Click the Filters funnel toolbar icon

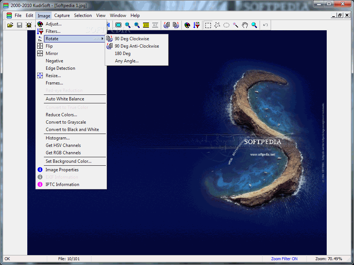click(x=197, y=25)
